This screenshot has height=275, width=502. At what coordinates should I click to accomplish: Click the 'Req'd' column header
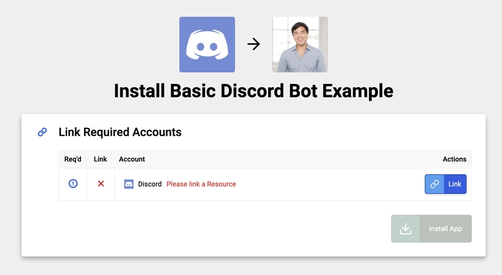point(73,159)
